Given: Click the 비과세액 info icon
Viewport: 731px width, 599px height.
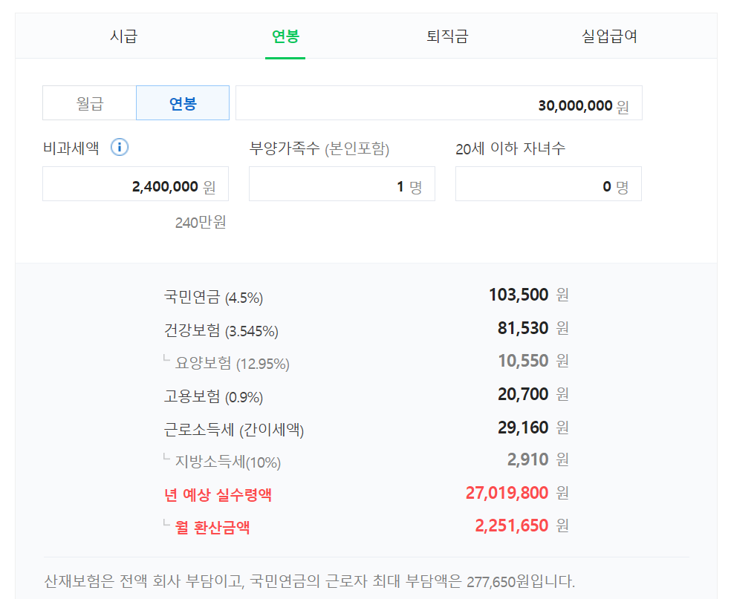Looking at the screenshot, I should [x=120, y=147].
